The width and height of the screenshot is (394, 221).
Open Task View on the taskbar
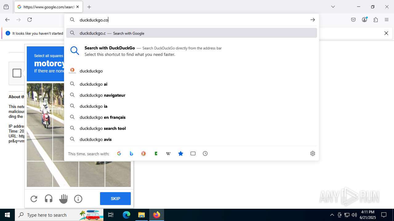[x=111, y=215]
